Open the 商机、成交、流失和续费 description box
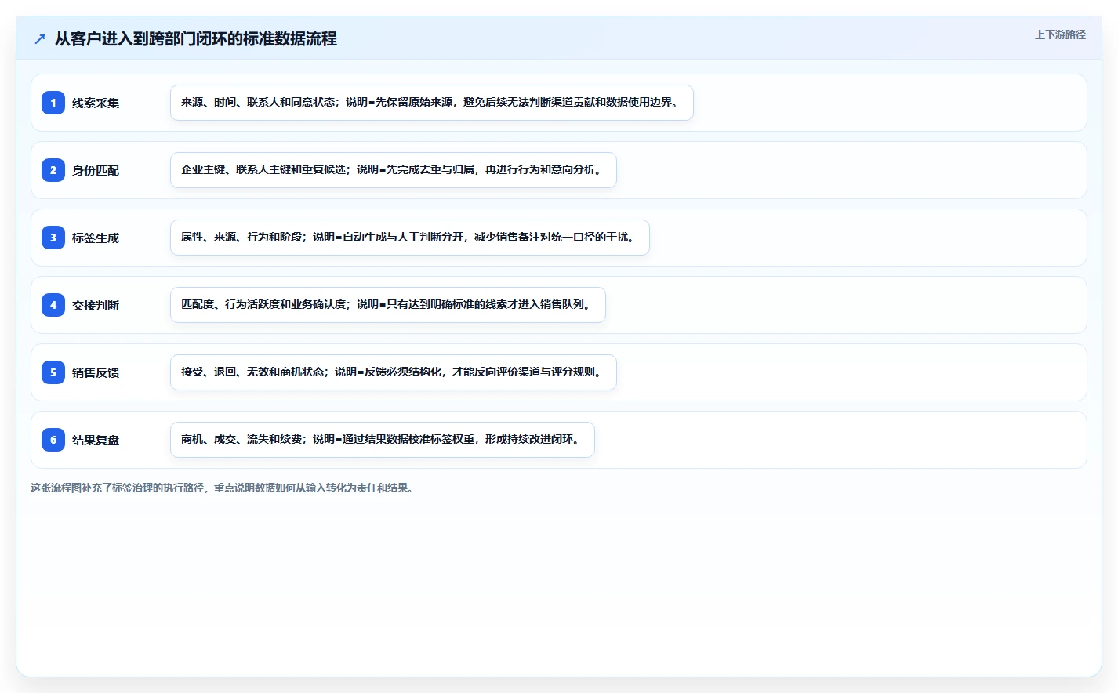The height and width of the screenshot is (693, 1118). (x=383, y=440)
